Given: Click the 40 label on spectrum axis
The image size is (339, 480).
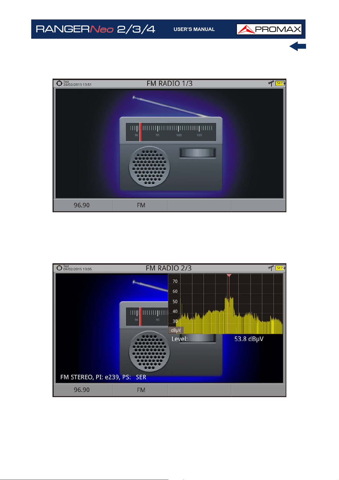Looking at the screenshot, I should pos(175,311).
